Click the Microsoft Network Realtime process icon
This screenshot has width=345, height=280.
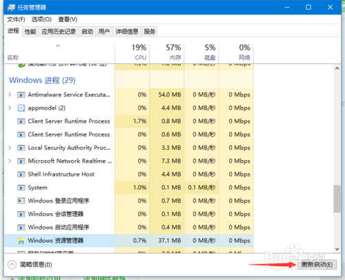click(x=21, y=161)
